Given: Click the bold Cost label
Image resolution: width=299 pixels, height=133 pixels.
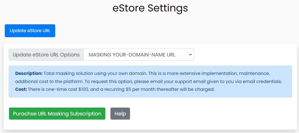Looking at the screenshot, I should tap(21, 89).
